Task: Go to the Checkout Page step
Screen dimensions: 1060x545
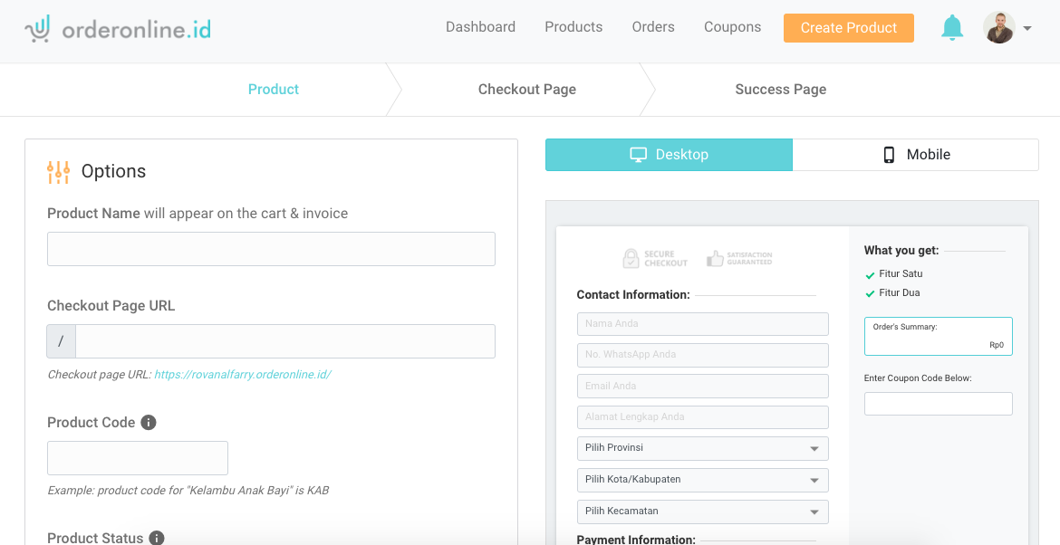Action: tap(526, 90)
